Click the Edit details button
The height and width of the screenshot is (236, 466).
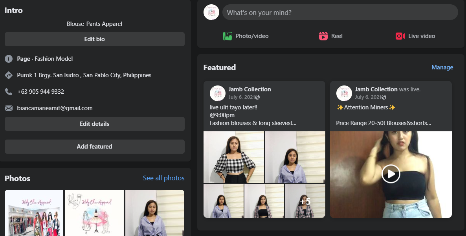(x=95, y=124)
